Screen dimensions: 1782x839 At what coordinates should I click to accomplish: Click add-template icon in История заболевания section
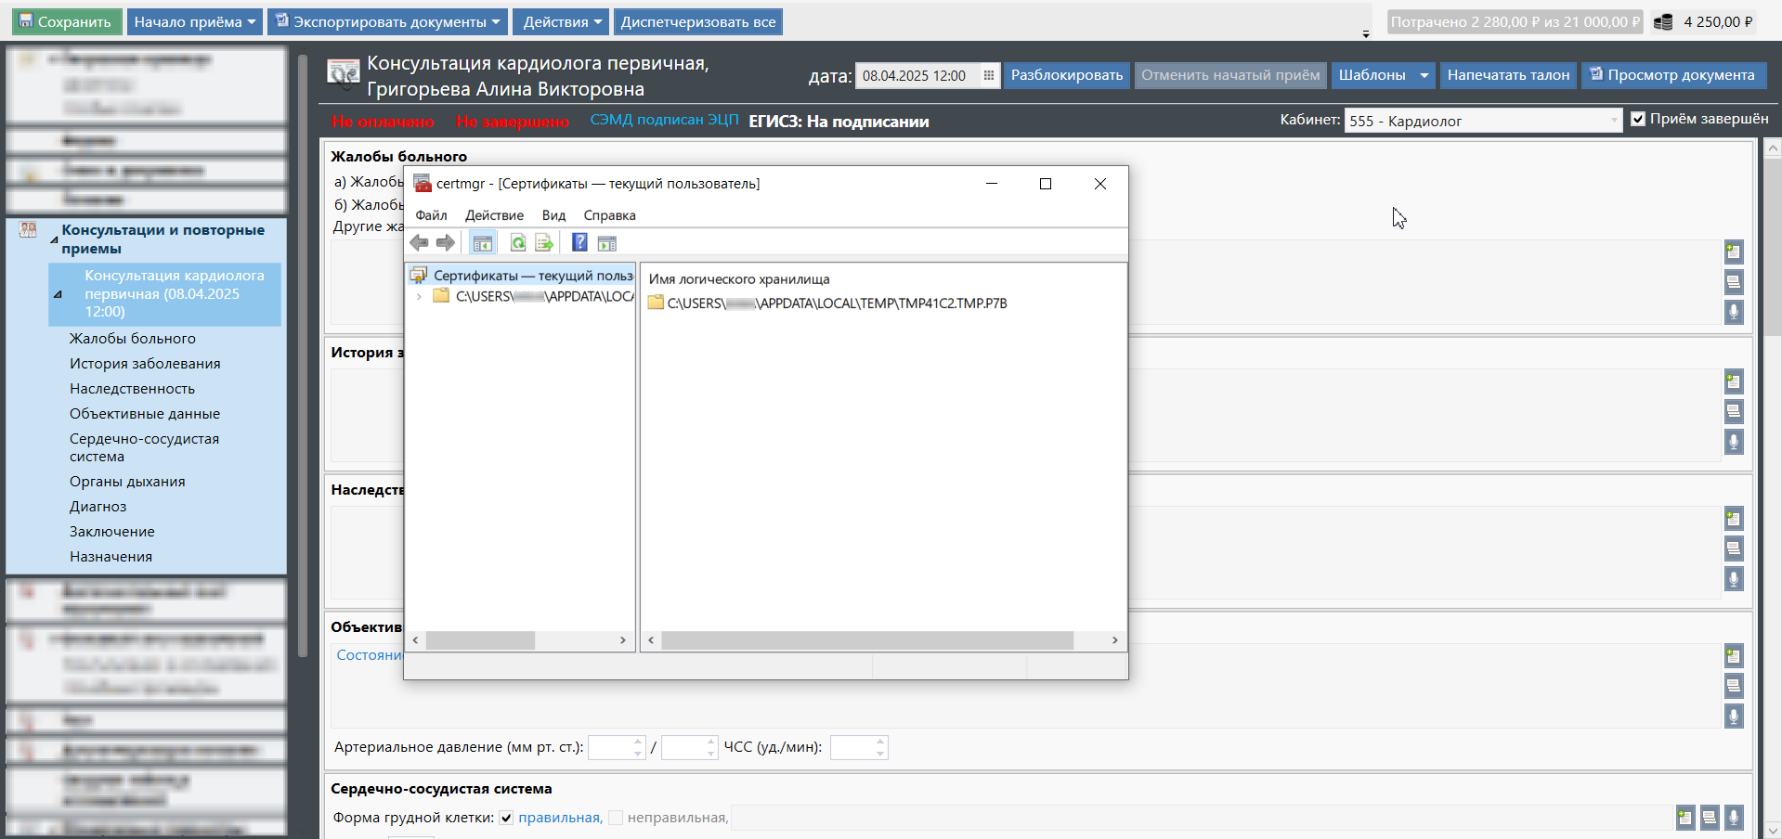(1733, 381)
